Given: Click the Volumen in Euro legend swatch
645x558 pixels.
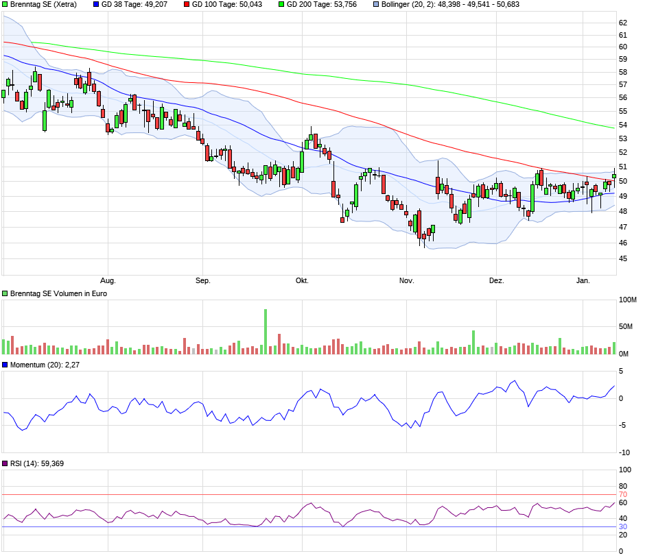Looking at the screenshot, I should coord(5,293).
